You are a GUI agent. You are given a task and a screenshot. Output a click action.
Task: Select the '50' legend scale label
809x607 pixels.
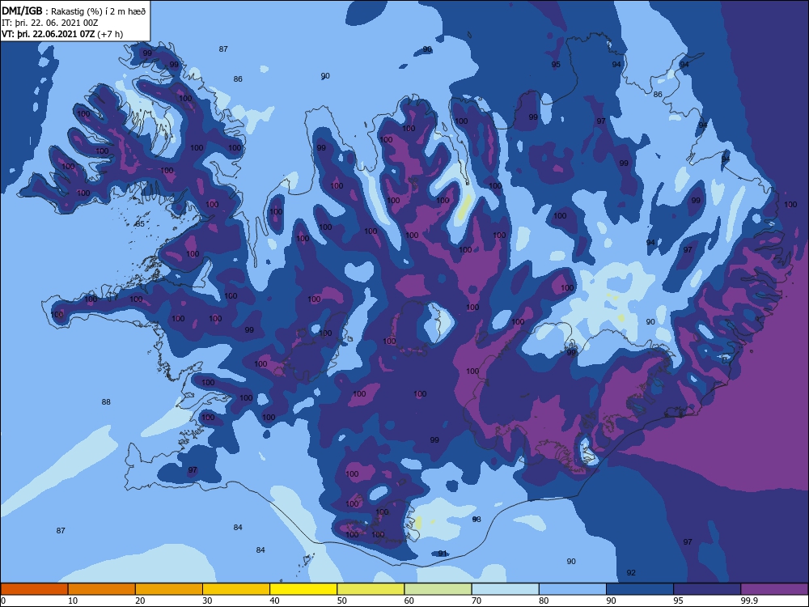[x=342, y=601]
